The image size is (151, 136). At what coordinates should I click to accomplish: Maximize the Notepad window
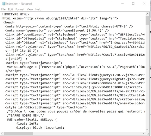click(x=133, y=4)
